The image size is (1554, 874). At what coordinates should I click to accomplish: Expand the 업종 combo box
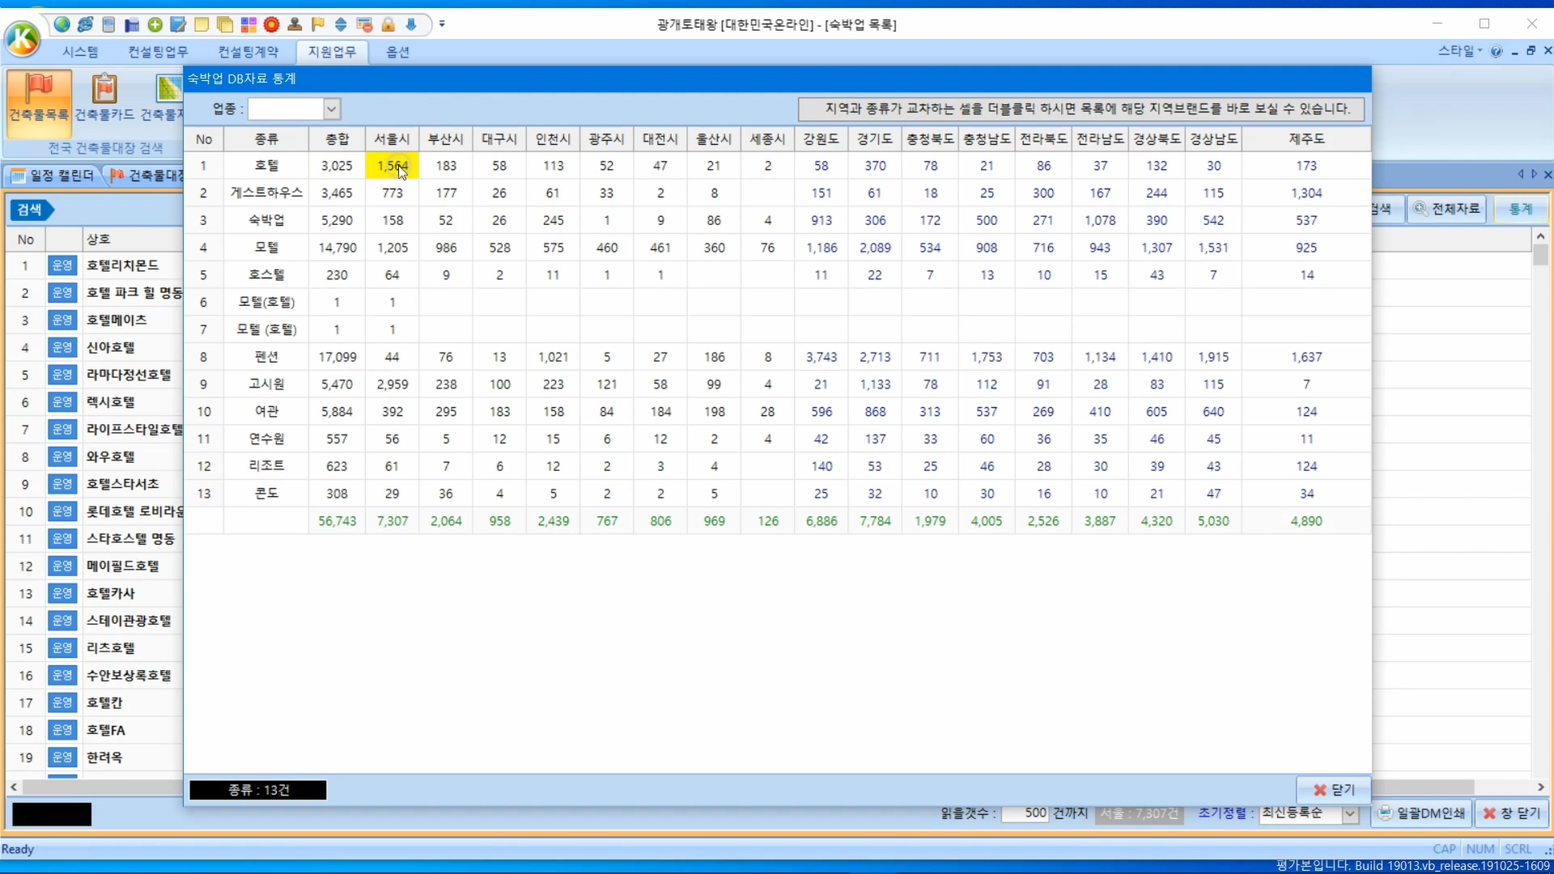331,108
